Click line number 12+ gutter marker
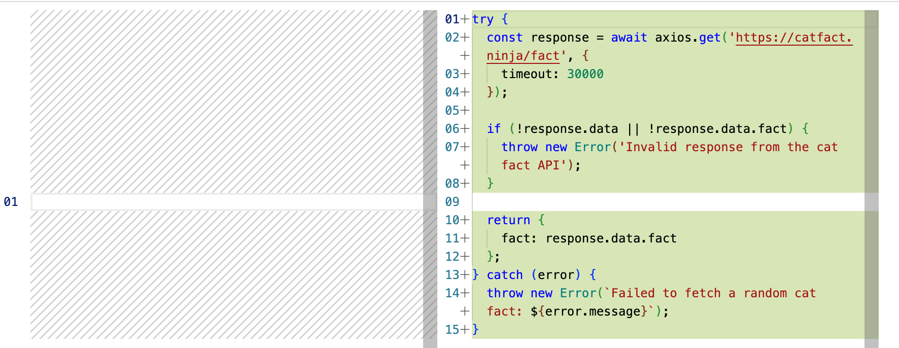This screenshot has height=348, width=899. tap(457, 257)
